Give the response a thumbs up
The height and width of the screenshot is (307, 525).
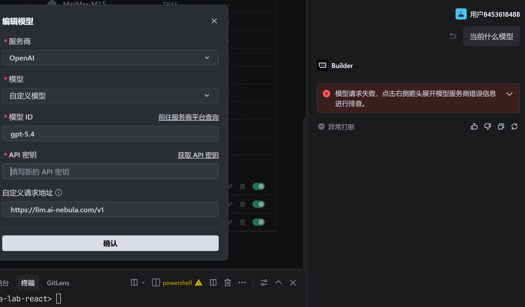click(x=474, y=126)
